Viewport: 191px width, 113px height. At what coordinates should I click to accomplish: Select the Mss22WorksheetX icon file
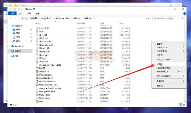tap(37, 85)
